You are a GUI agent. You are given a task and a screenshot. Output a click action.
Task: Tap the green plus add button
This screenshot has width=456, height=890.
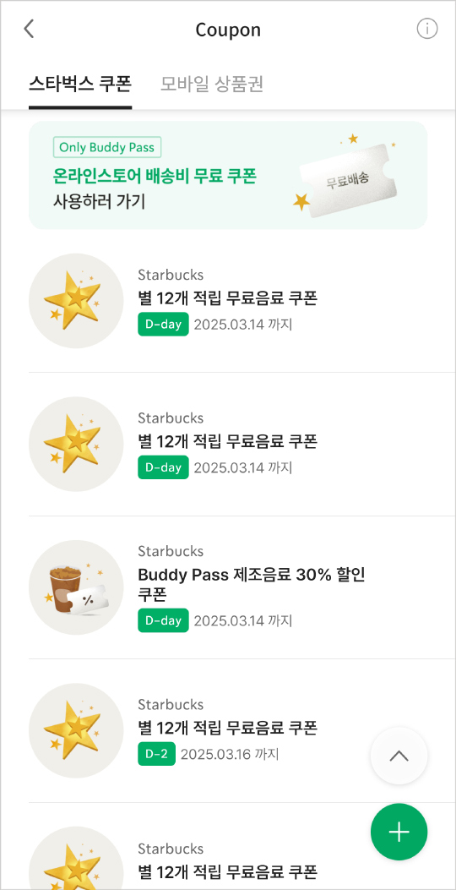(x=399, y=833)
